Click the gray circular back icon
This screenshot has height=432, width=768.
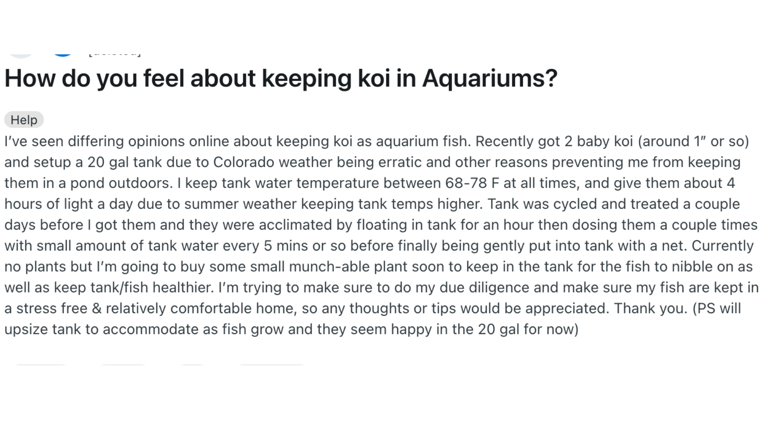click(21, 55)
